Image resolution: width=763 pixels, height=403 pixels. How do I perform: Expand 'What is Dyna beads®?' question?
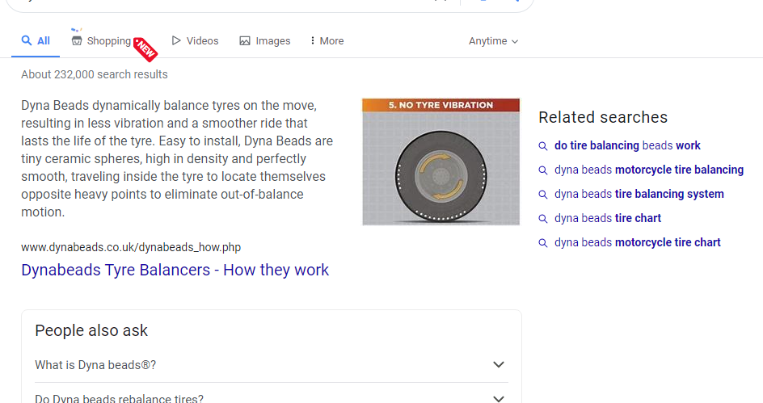(272, 364)
